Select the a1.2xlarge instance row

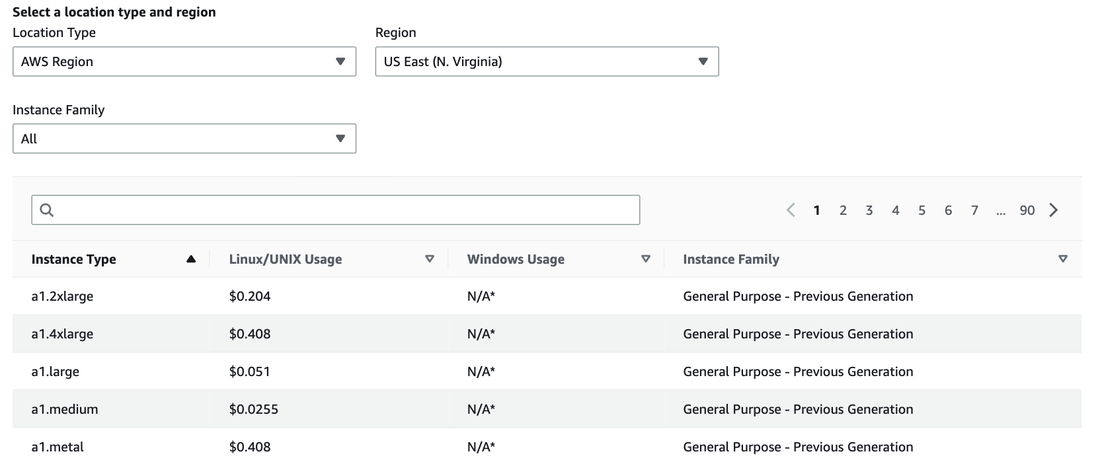(547, 296)
